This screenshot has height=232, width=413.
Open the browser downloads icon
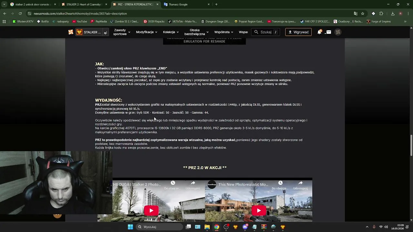tap(393, 14)
